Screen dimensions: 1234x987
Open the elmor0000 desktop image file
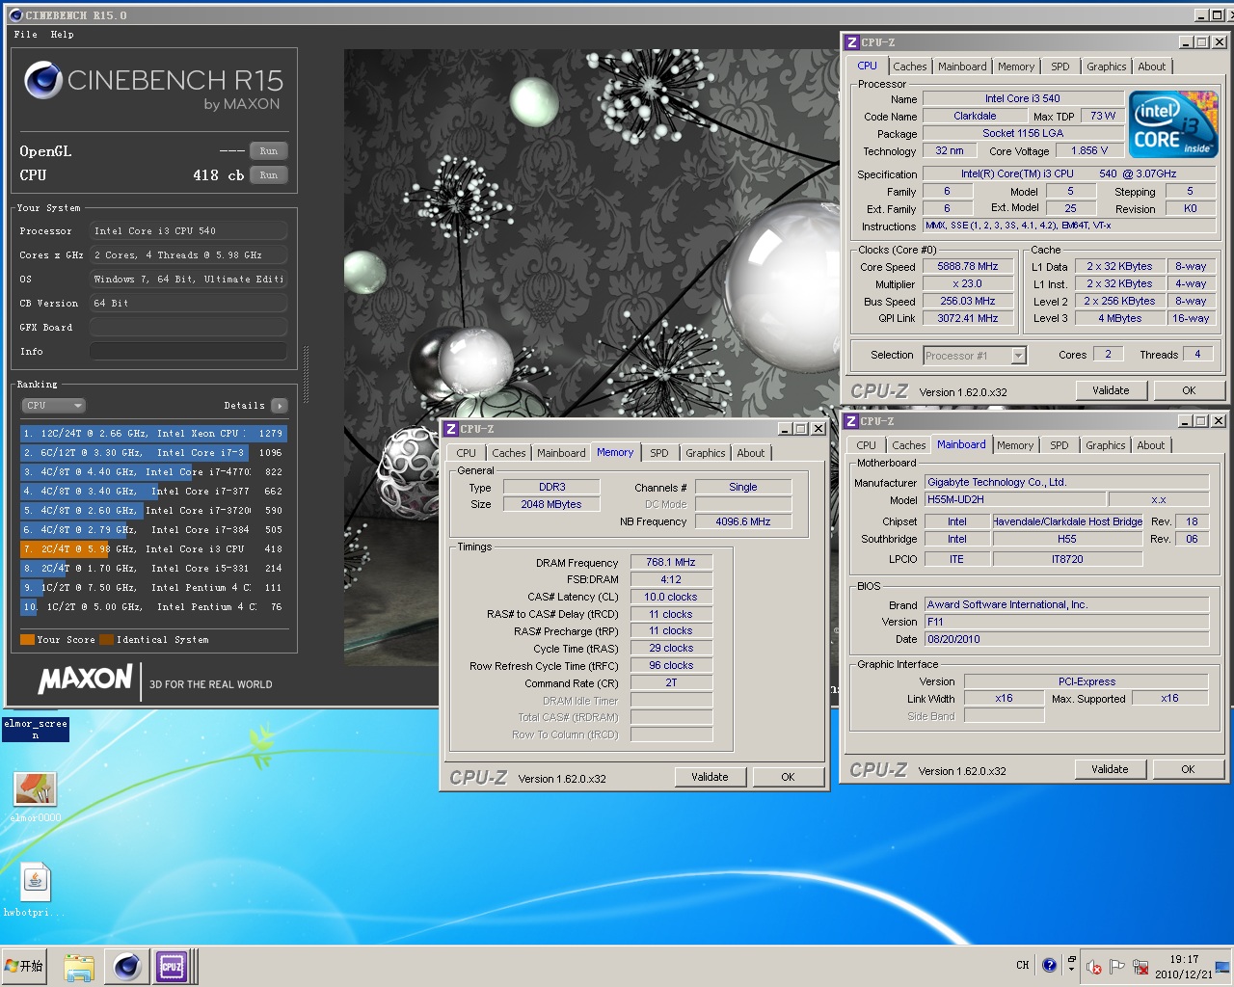click(x=36, y=798)
